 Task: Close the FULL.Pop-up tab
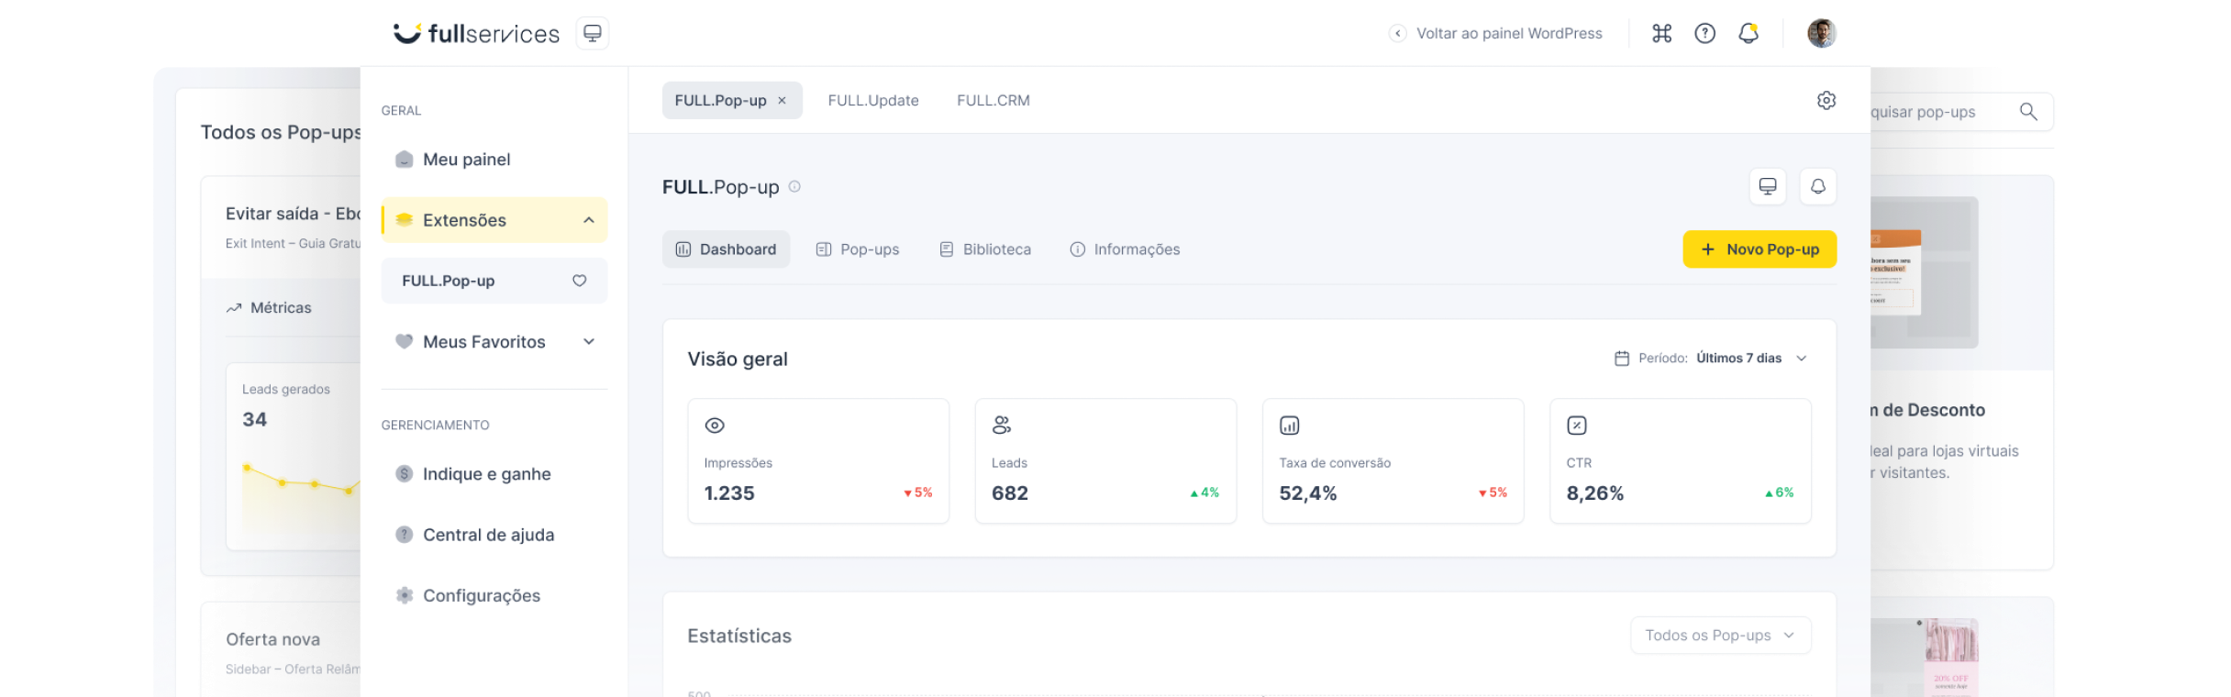click(783, 101)
